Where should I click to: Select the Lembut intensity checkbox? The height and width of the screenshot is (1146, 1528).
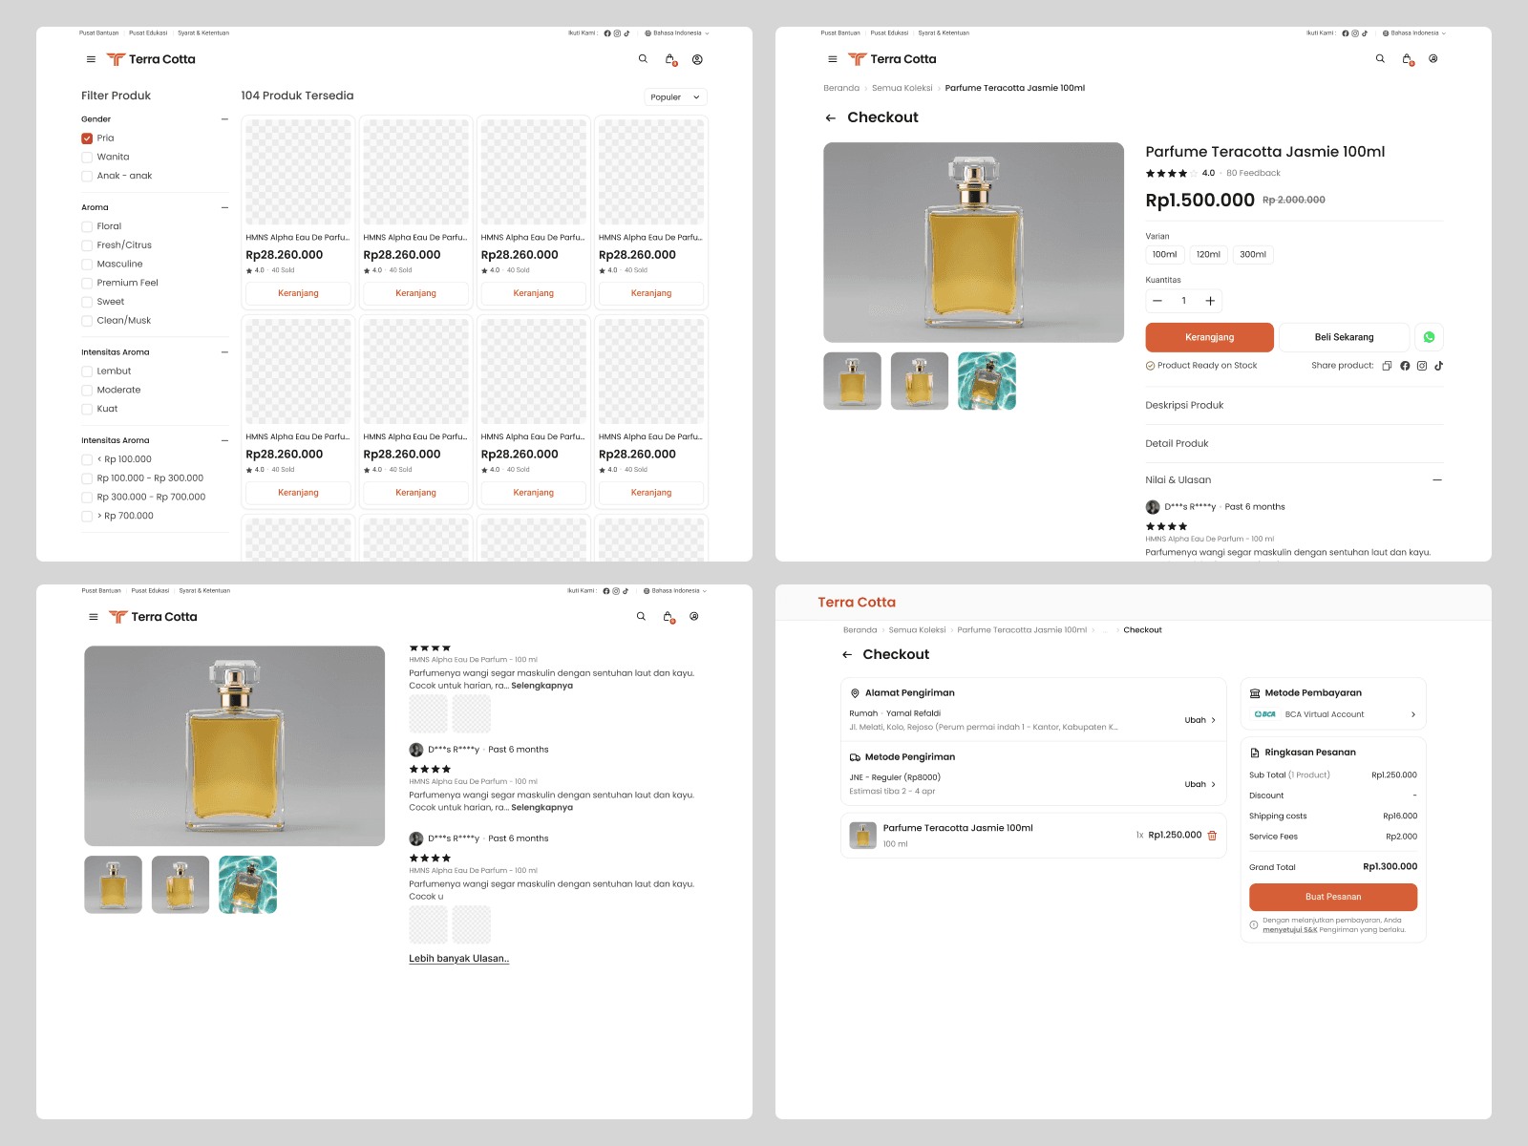[87, 371]
